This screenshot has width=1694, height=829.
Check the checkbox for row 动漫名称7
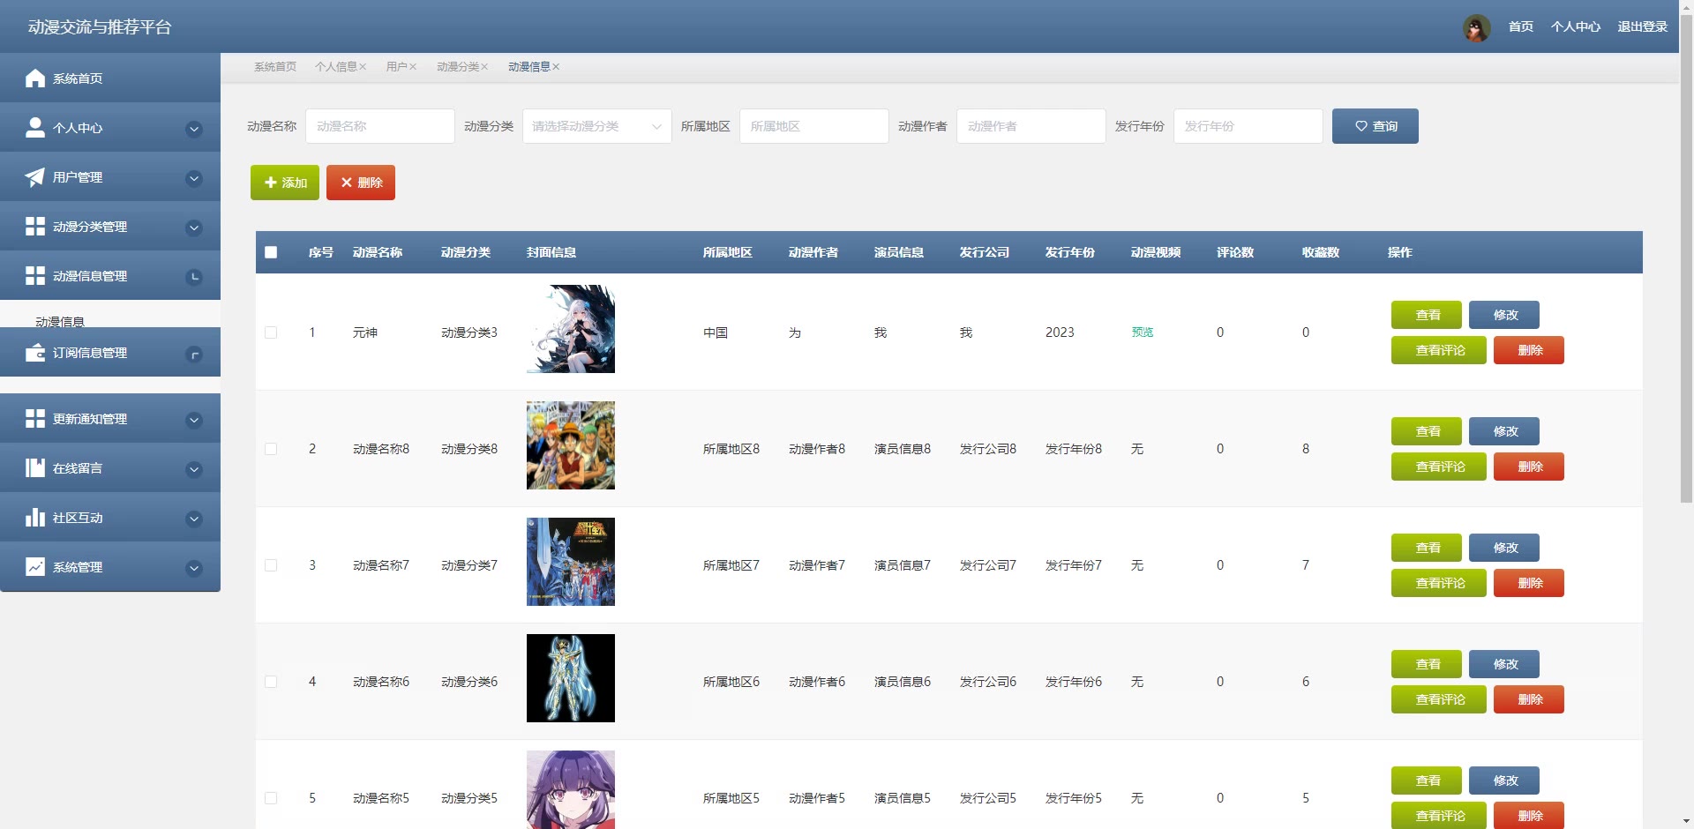[x=271, y=565]
